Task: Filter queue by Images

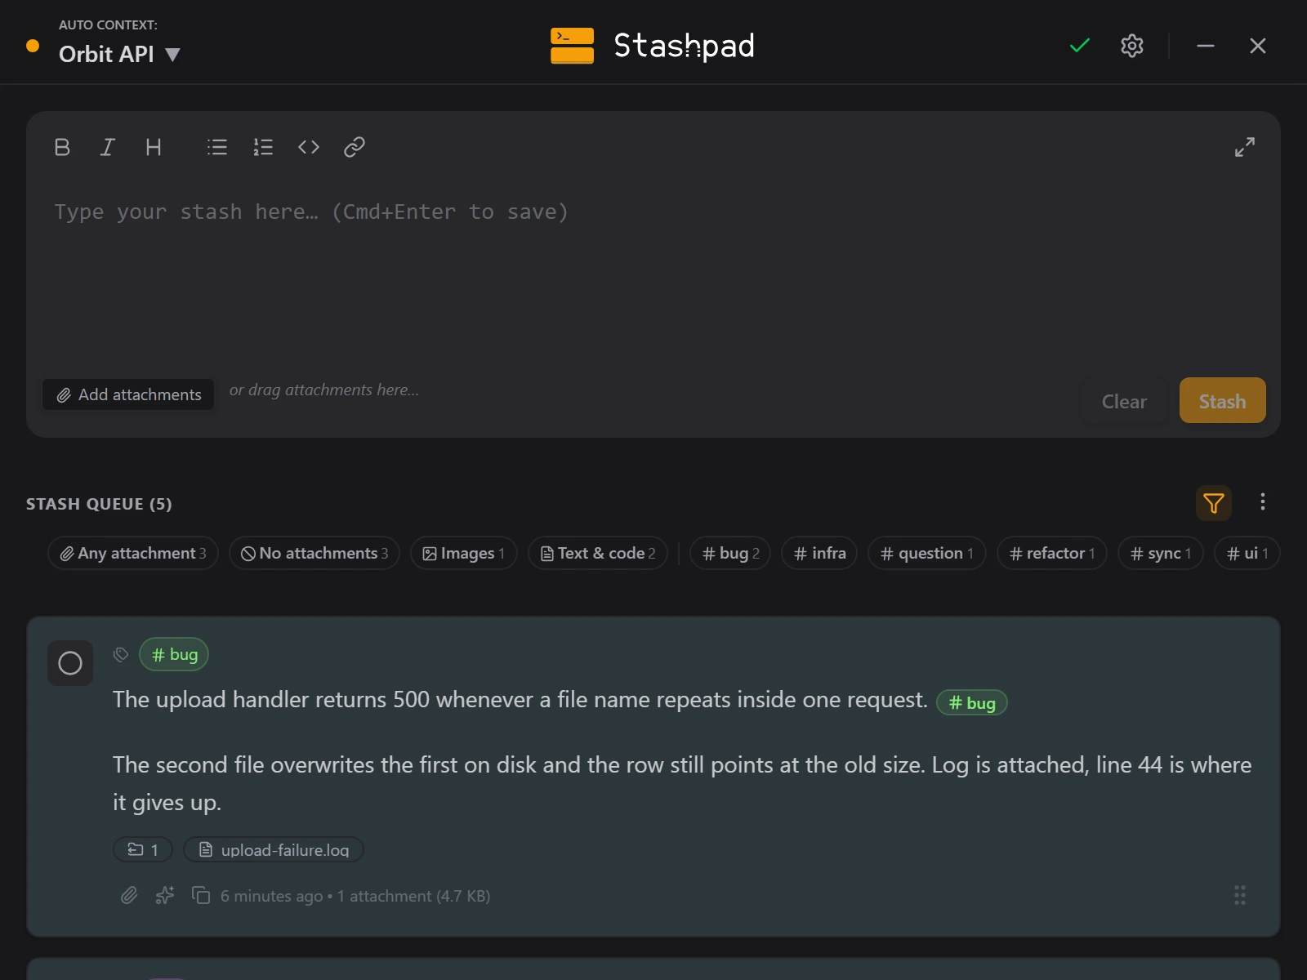Action: (x=464, y=553)
